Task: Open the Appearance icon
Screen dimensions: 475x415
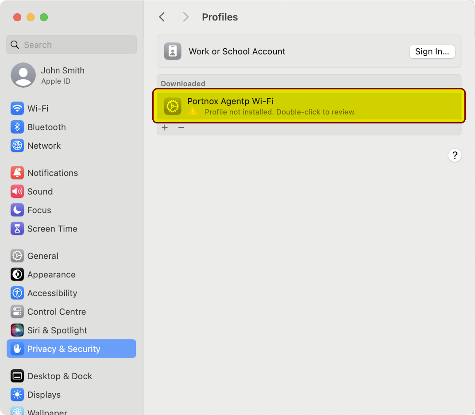Action: click(17, 275)
